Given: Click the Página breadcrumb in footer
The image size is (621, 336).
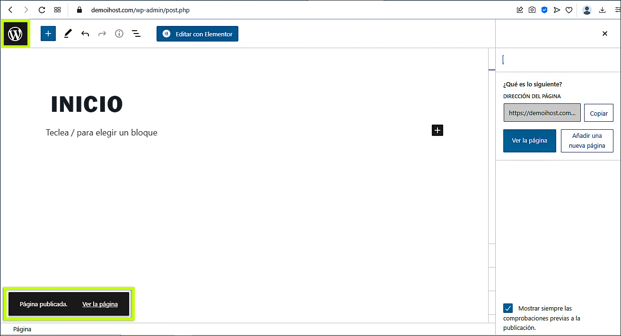Looking at the screenshot, I should pos(22,329).
